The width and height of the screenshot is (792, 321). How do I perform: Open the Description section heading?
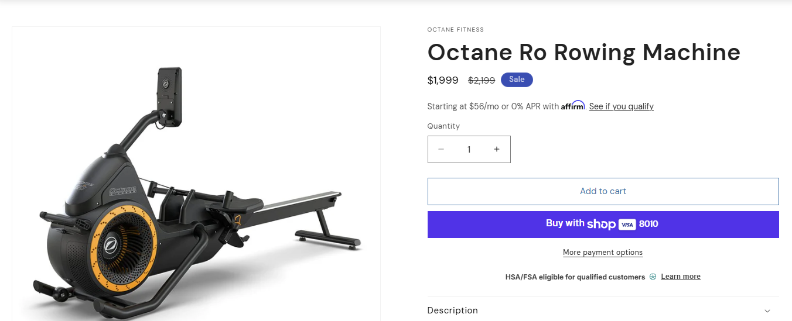click(452, 310)
